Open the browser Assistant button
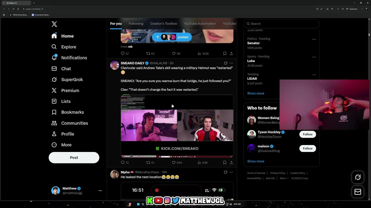Viewport: 371px width, 208px height. (x=352, y=9)
